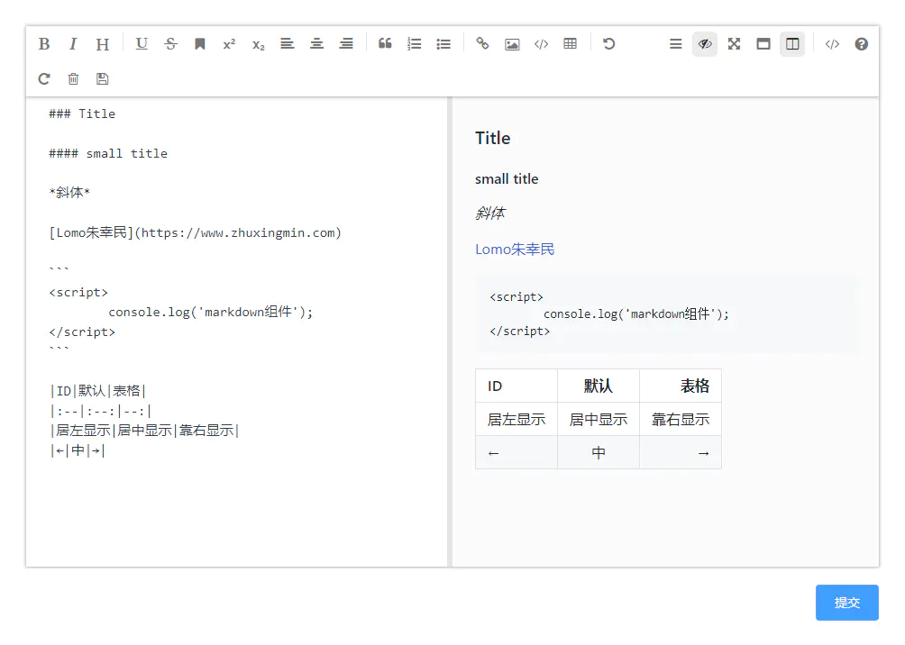Insert a code block
The width and height of the screenshot is (905, 645).
[541, 44]
